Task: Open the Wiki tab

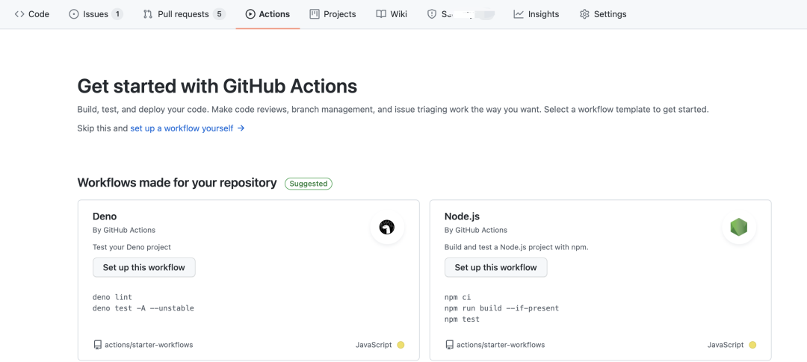Action: coord(391,14)
